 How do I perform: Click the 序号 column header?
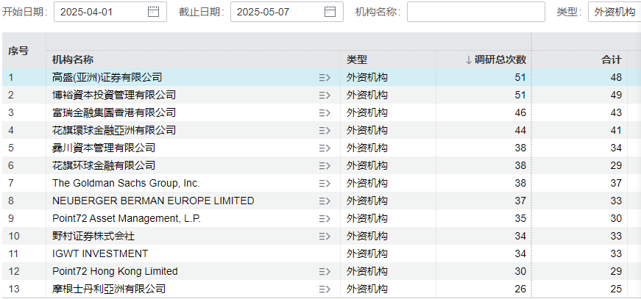pyautogui.click(x=18, y=51)
